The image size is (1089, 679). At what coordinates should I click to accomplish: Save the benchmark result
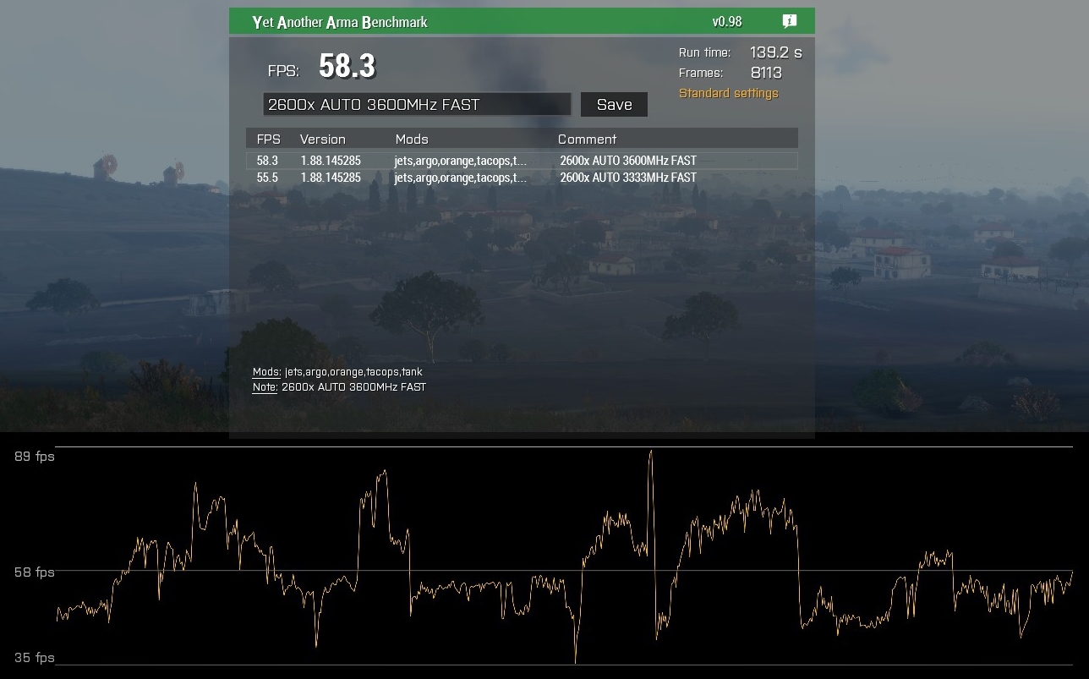pyautogui.click(x=614, y=105)
